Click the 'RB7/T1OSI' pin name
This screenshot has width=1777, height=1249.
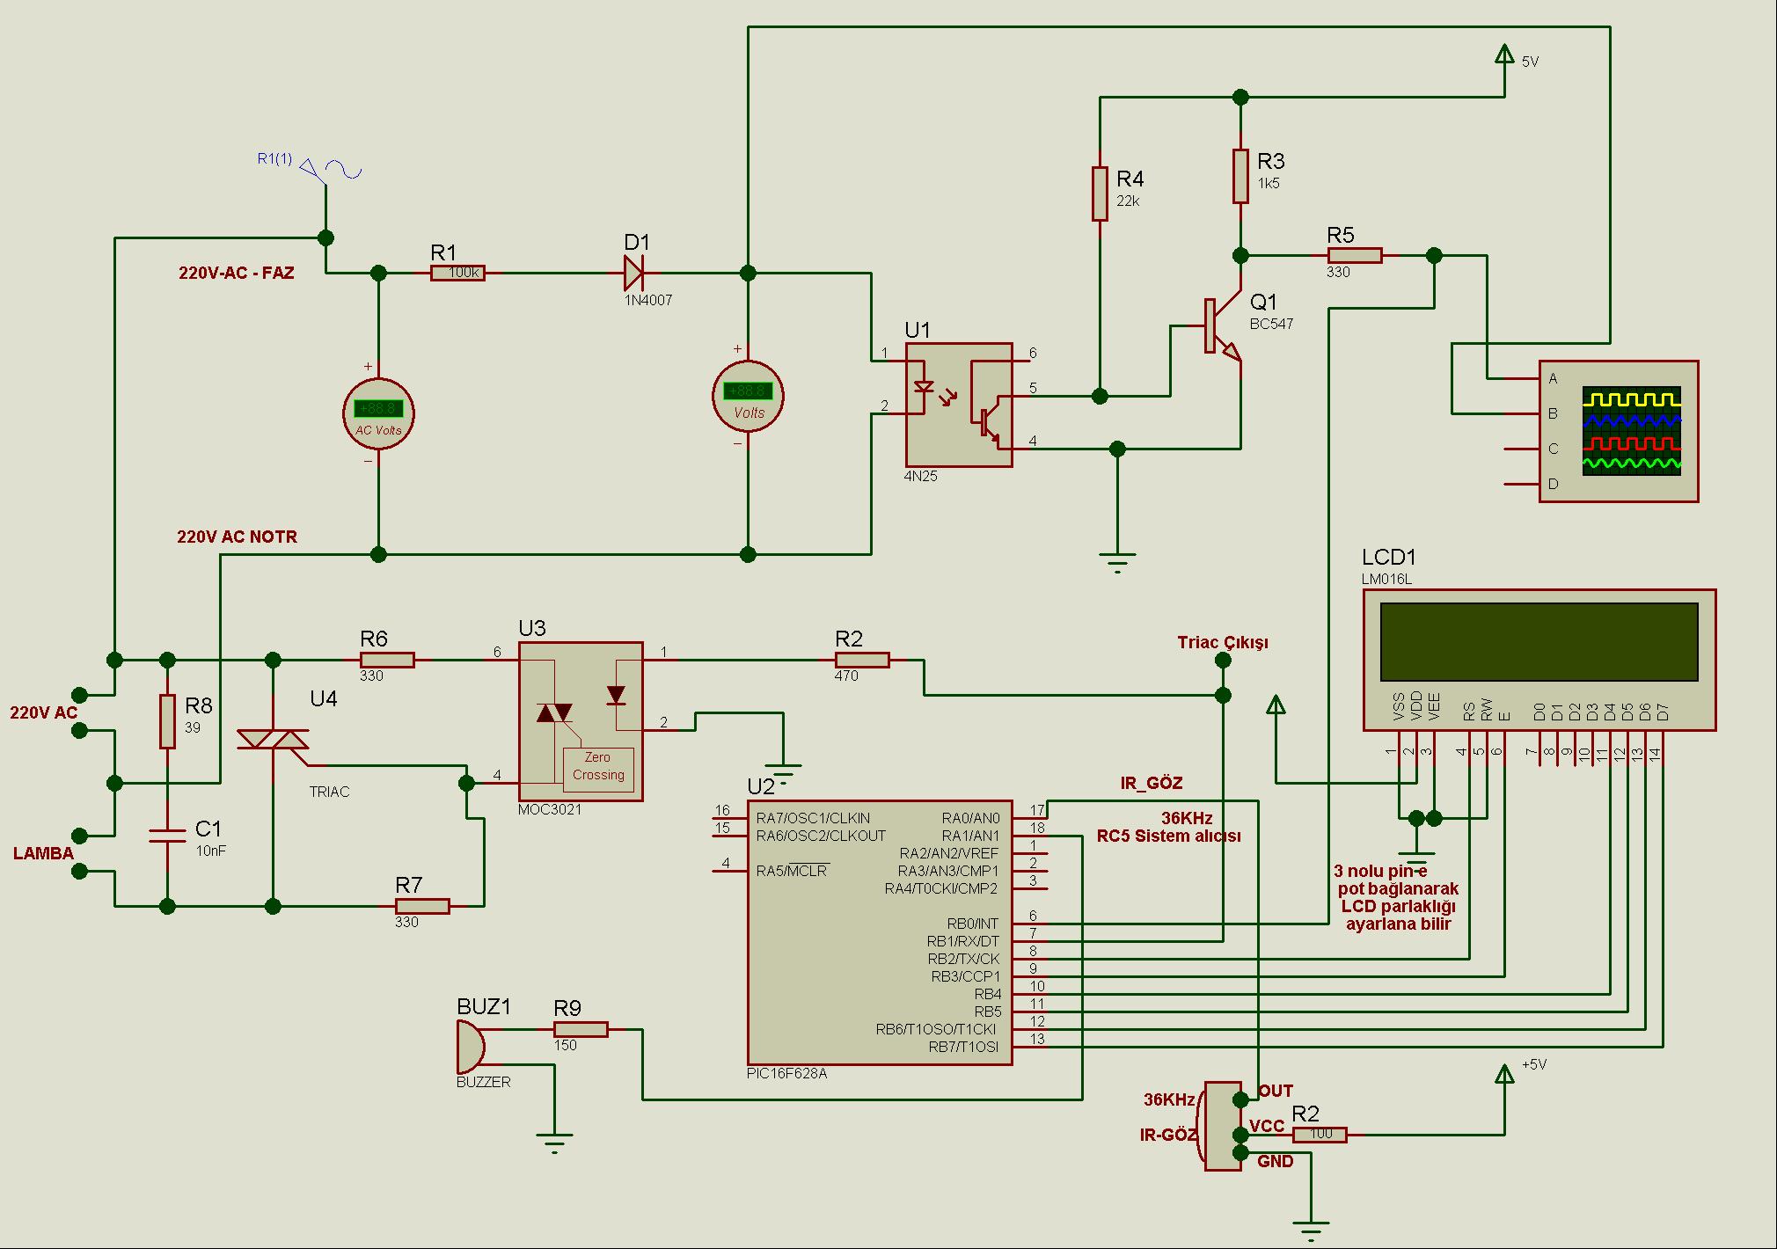click(x=963, y=1047)
